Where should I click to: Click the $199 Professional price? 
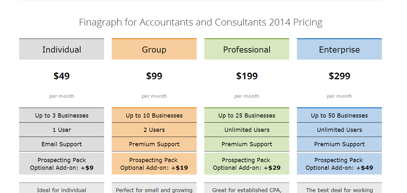(247, 76)
